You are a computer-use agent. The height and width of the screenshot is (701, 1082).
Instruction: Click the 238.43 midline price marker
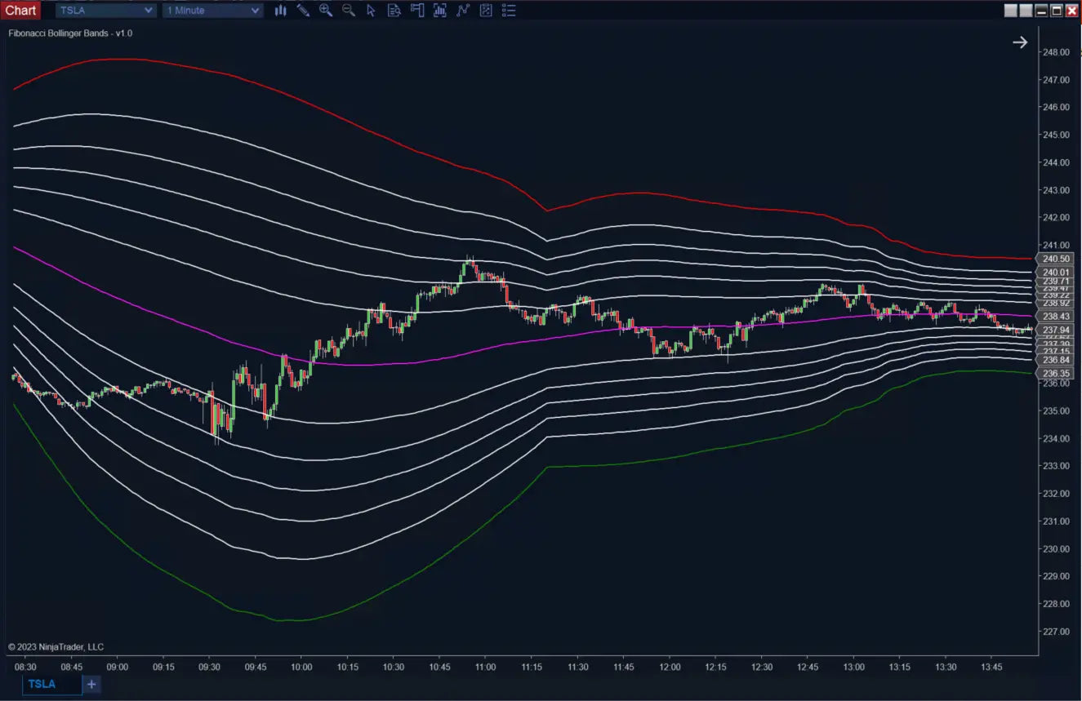click(x=1056, y=317)
